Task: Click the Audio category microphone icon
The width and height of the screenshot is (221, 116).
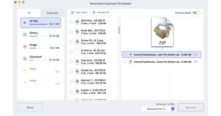Action: [25, 82]
